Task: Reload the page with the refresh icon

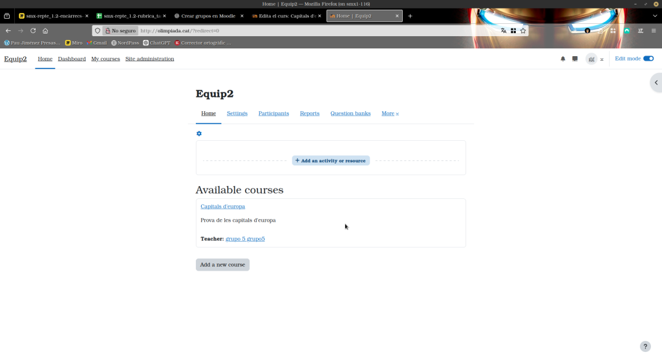Action: 33,30
